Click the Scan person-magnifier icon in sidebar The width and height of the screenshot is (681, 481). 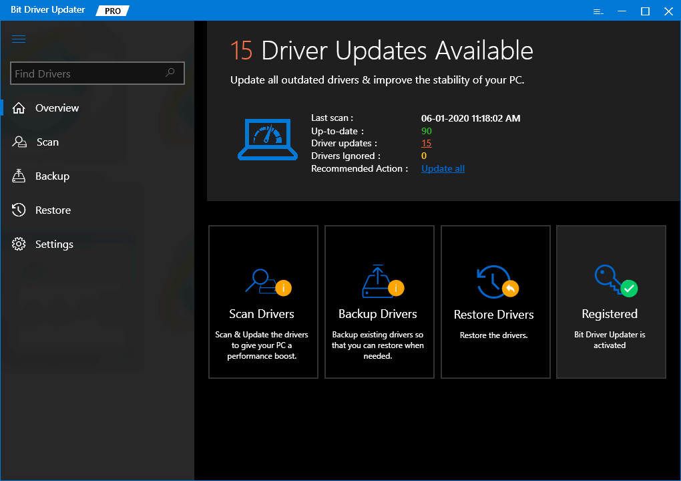(19, 142)
